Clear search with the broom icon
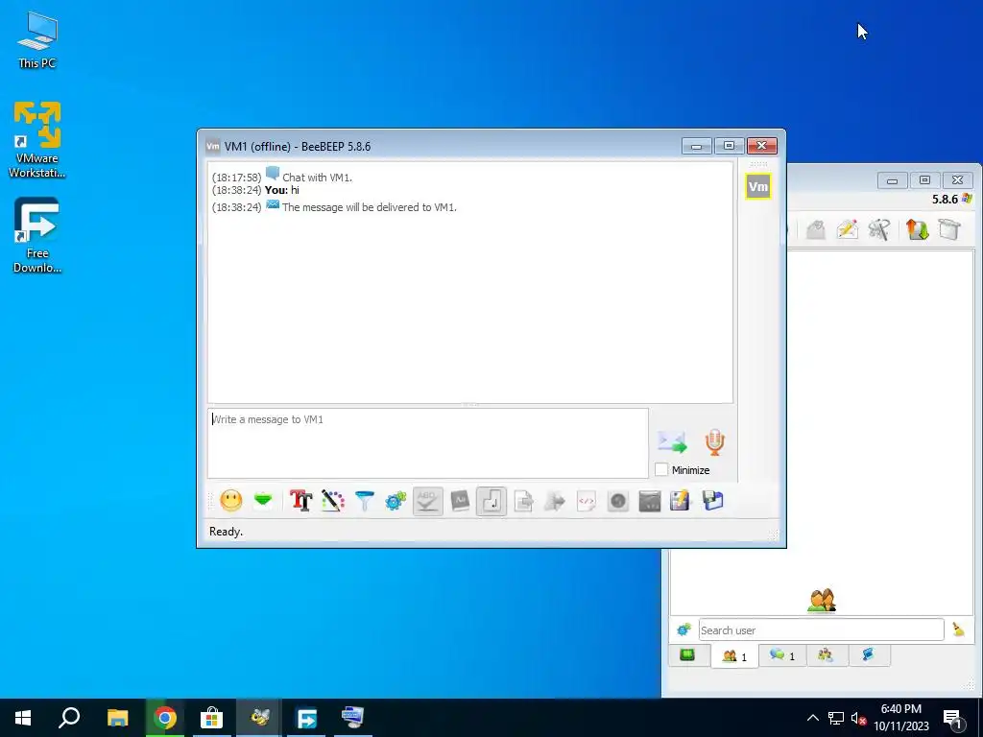The height and width of the screenshot is (737, 983). pos(958,630)
